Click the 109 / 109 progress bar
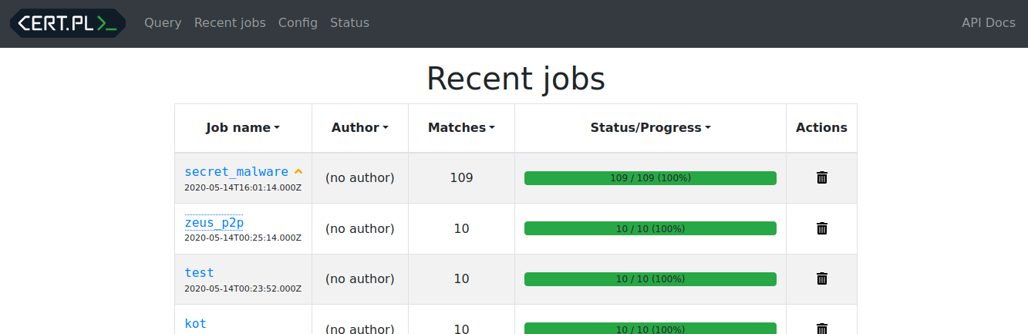This screenshot has width=1028, height=334. 650,178
